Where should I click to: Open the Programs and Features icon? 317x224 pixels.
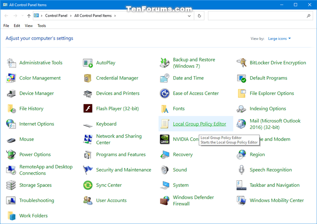pyautogui.click(x=88, y=155)
